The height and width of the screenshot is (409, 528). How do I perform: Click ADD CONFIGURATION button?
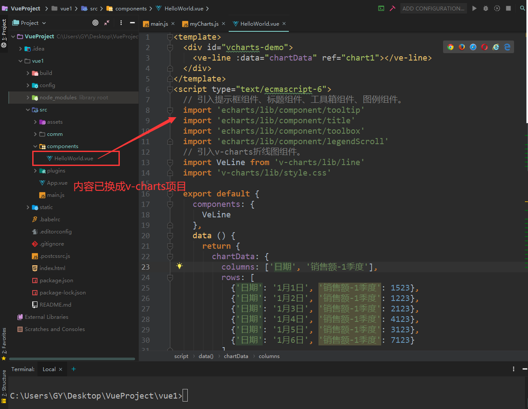(433, 8)
